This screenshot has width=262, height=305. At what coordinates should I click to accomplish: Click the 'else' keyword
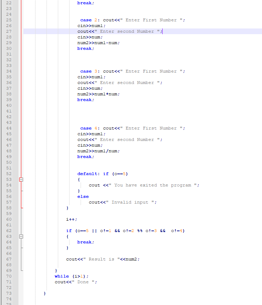83,197
